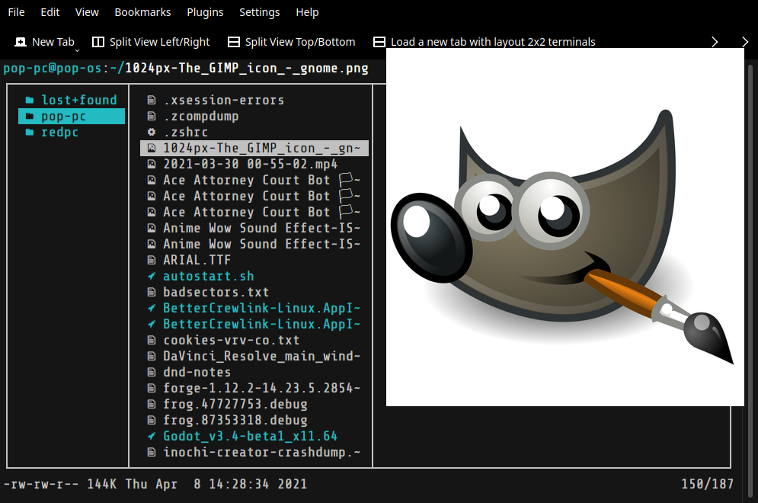The image size is (758, 503).
Task: Click the GIMP mascot image preview
Action: 565,227
